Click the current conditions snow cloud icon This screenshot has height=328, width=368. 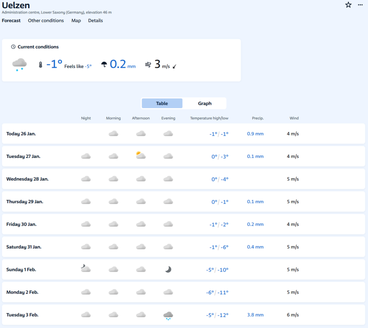19,64
